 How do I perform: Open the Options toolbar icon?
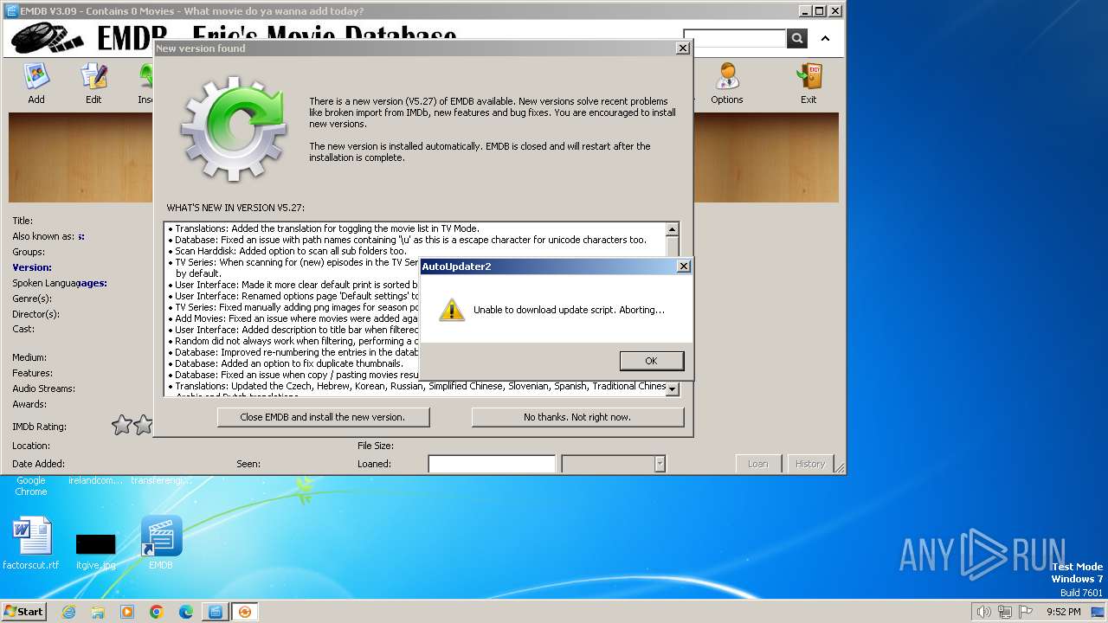[x=726, y=84]
